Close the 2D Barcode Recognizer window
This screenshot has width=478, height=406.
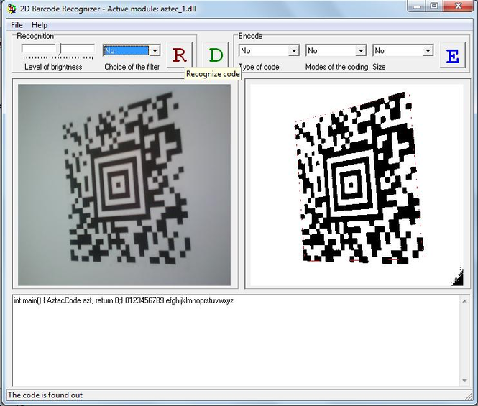tap(458, 6)
